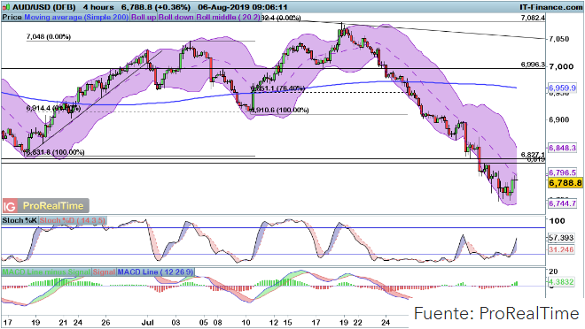
Task: Click the 10 date axis label
Action: click(246, 322)
